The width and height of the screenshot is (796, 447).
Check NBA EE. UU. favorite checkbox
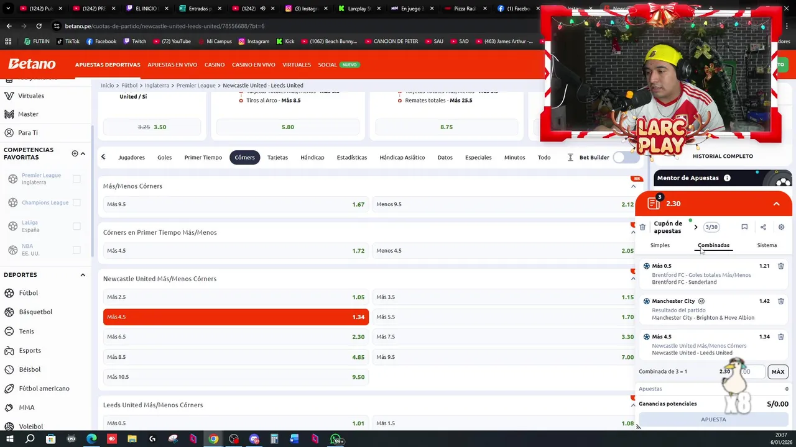tap(76, 250)
